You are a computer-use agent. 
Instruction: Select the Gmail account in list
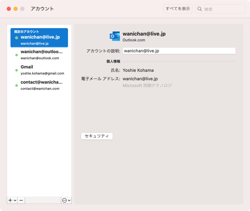[39, 70]
